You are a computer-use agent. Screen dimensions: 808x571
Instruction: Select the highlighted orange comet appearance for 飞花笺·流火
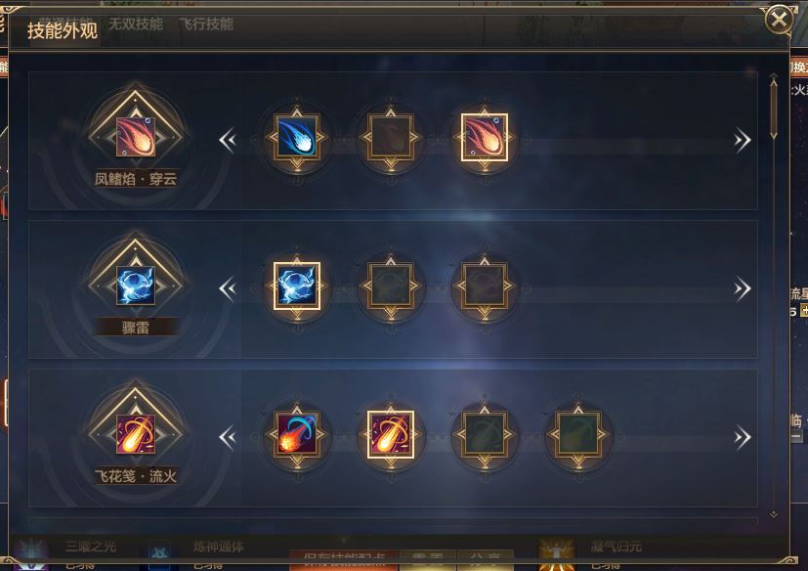[x=391, y=434]
